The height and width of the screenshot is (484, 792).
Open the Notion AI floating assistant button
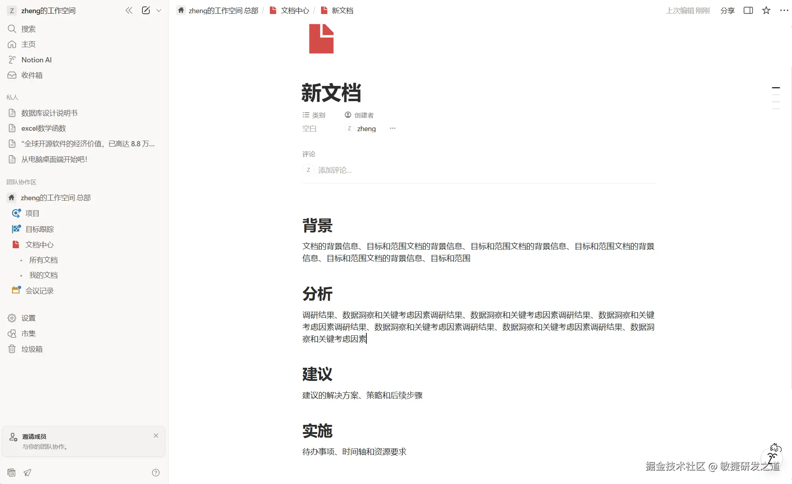click(772, 458)
